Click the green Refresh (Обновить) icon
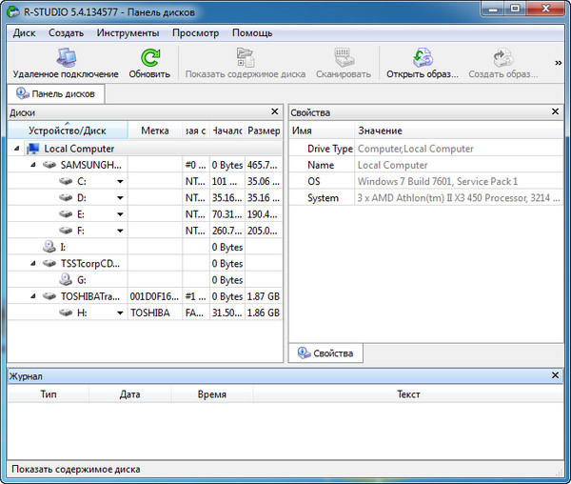This screenshot has width=571, height=484. point(149,57)
